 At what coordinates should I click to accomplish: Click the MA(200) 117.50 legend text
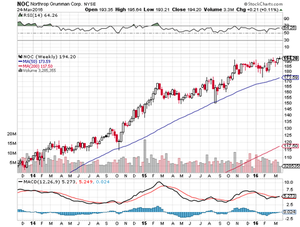click(x=37, y=66)
